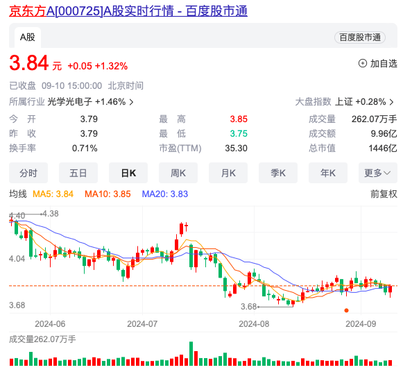
Task: Click the MA10: 3.85 indicator
Action: [x=108, y=194]
